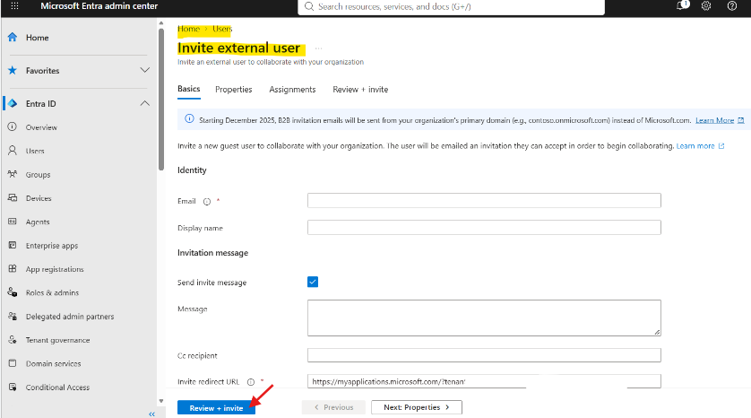This screenshot has width=751, height=418.
Task: Click the sidebar vertical scrollbar
Action: pyautogui.click(x=161, y=99)
